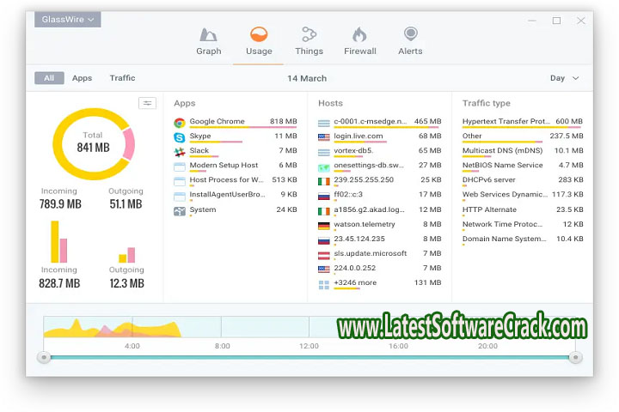Select DHCPv6 server traffic type

(523, 181)
